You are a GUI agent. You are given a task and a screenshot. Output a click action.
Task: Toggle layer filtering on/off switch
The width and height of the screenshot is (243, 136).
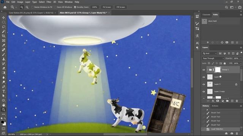pyautogui.click(x=241, y=53)
